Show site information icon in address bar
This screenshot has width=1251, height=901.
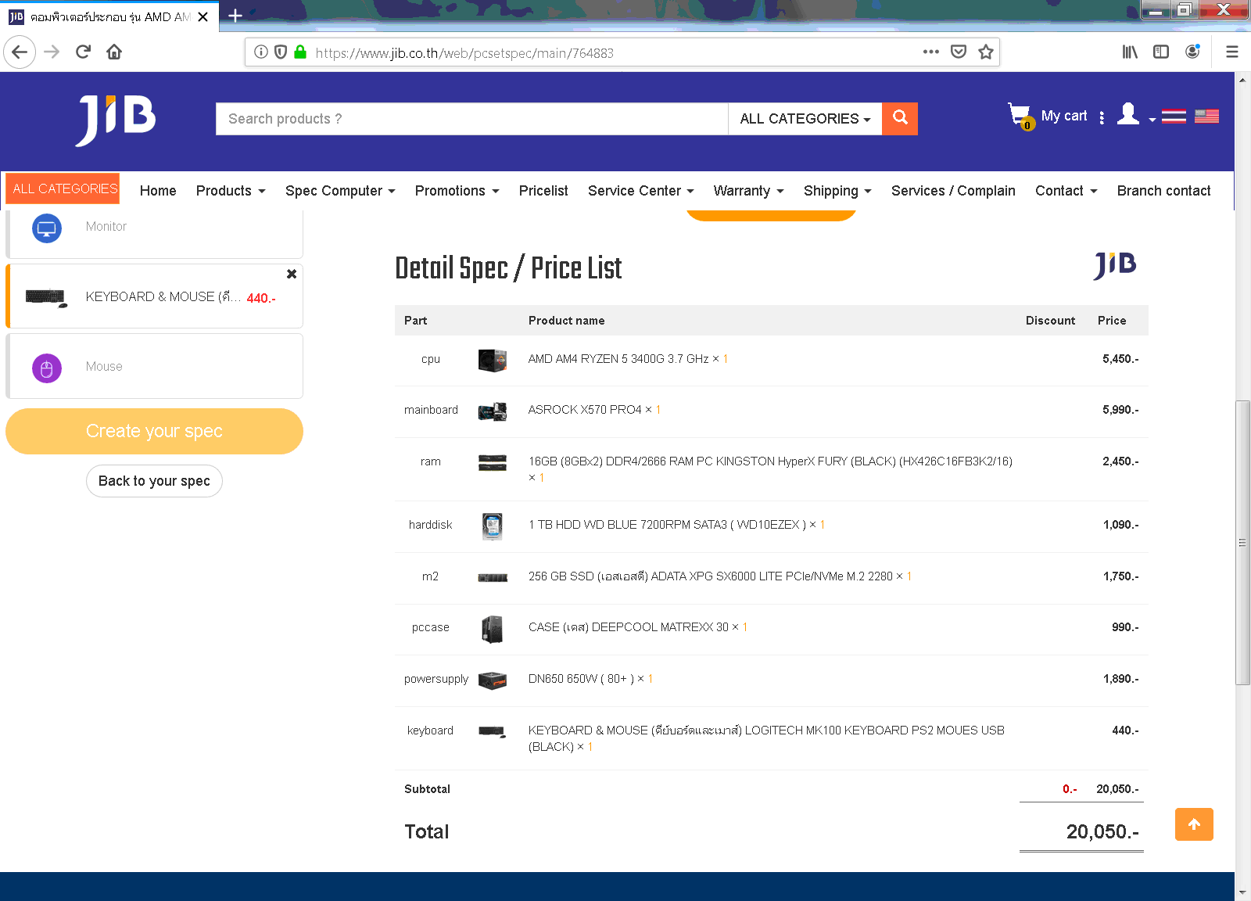261,52
